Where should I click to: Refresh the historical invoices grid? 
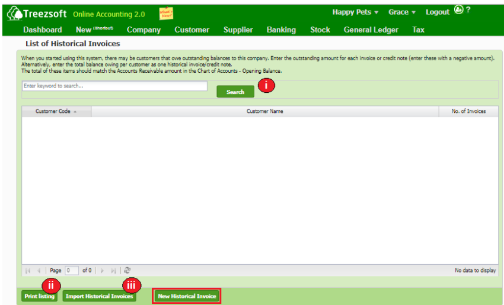coord(127,270)
